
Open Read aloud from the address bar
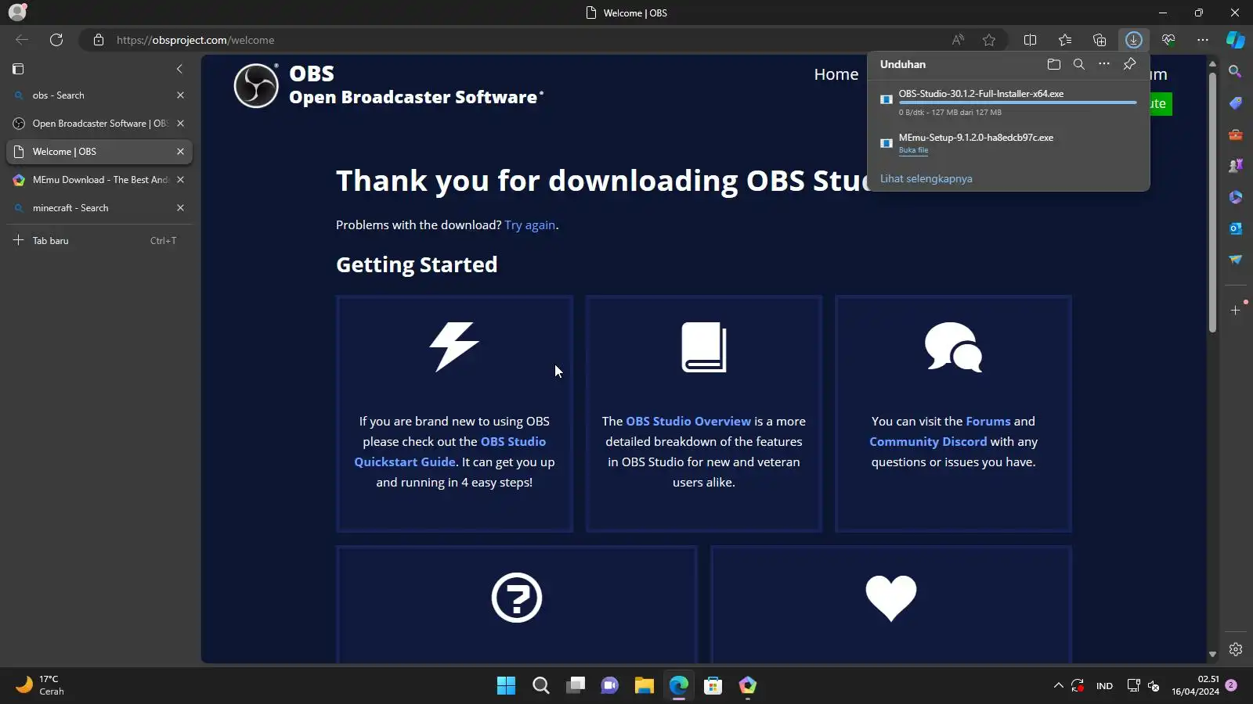[x=958, y=40]
